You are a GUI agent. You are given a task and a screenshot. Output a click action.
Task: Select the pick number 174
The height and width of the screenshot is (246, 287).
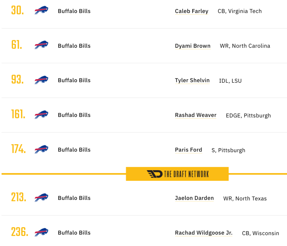pos(18,149)
